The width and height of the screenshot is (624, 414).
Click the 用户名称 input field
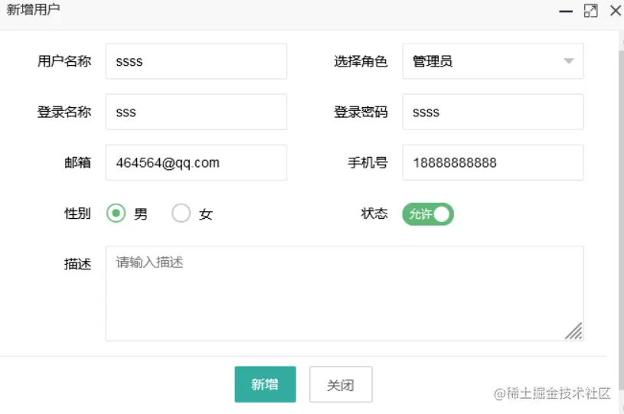(196, 61)
